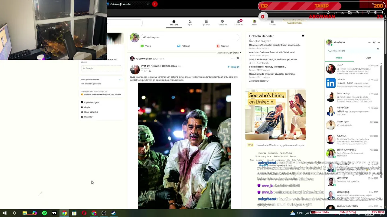Open Haber bültenleri in left sidebar
The image size is (387, 217).
[89, 112]
